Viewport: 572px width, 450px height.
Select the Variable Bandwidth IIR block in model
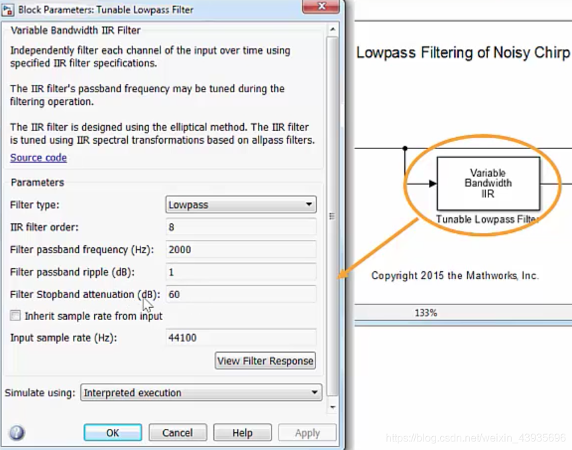pos(488,184)
